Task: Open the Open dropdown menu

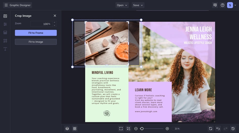Action: pyautogui.click(x=122, y=5)
